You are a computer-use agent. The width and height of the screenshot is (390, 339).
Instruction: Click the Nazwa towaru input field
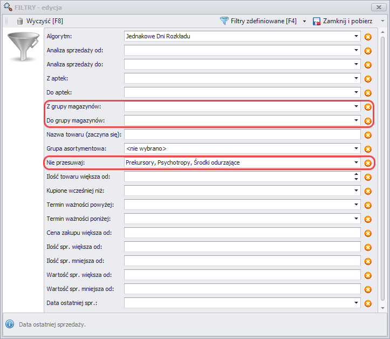coord(242,134)
